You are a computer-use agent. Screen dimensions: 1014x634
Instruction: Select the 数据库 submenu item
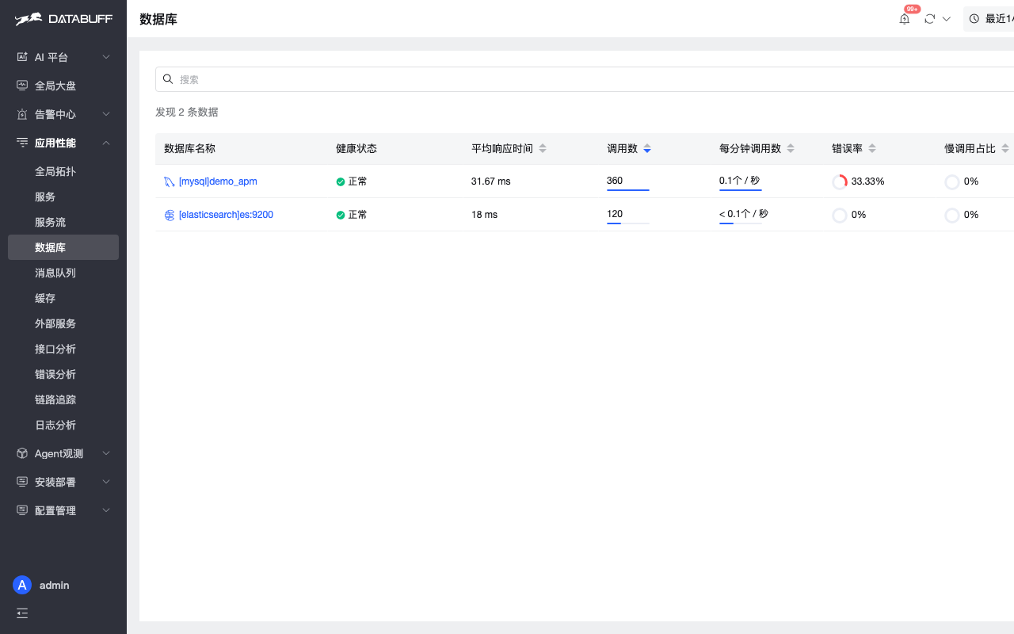[63, 247]
